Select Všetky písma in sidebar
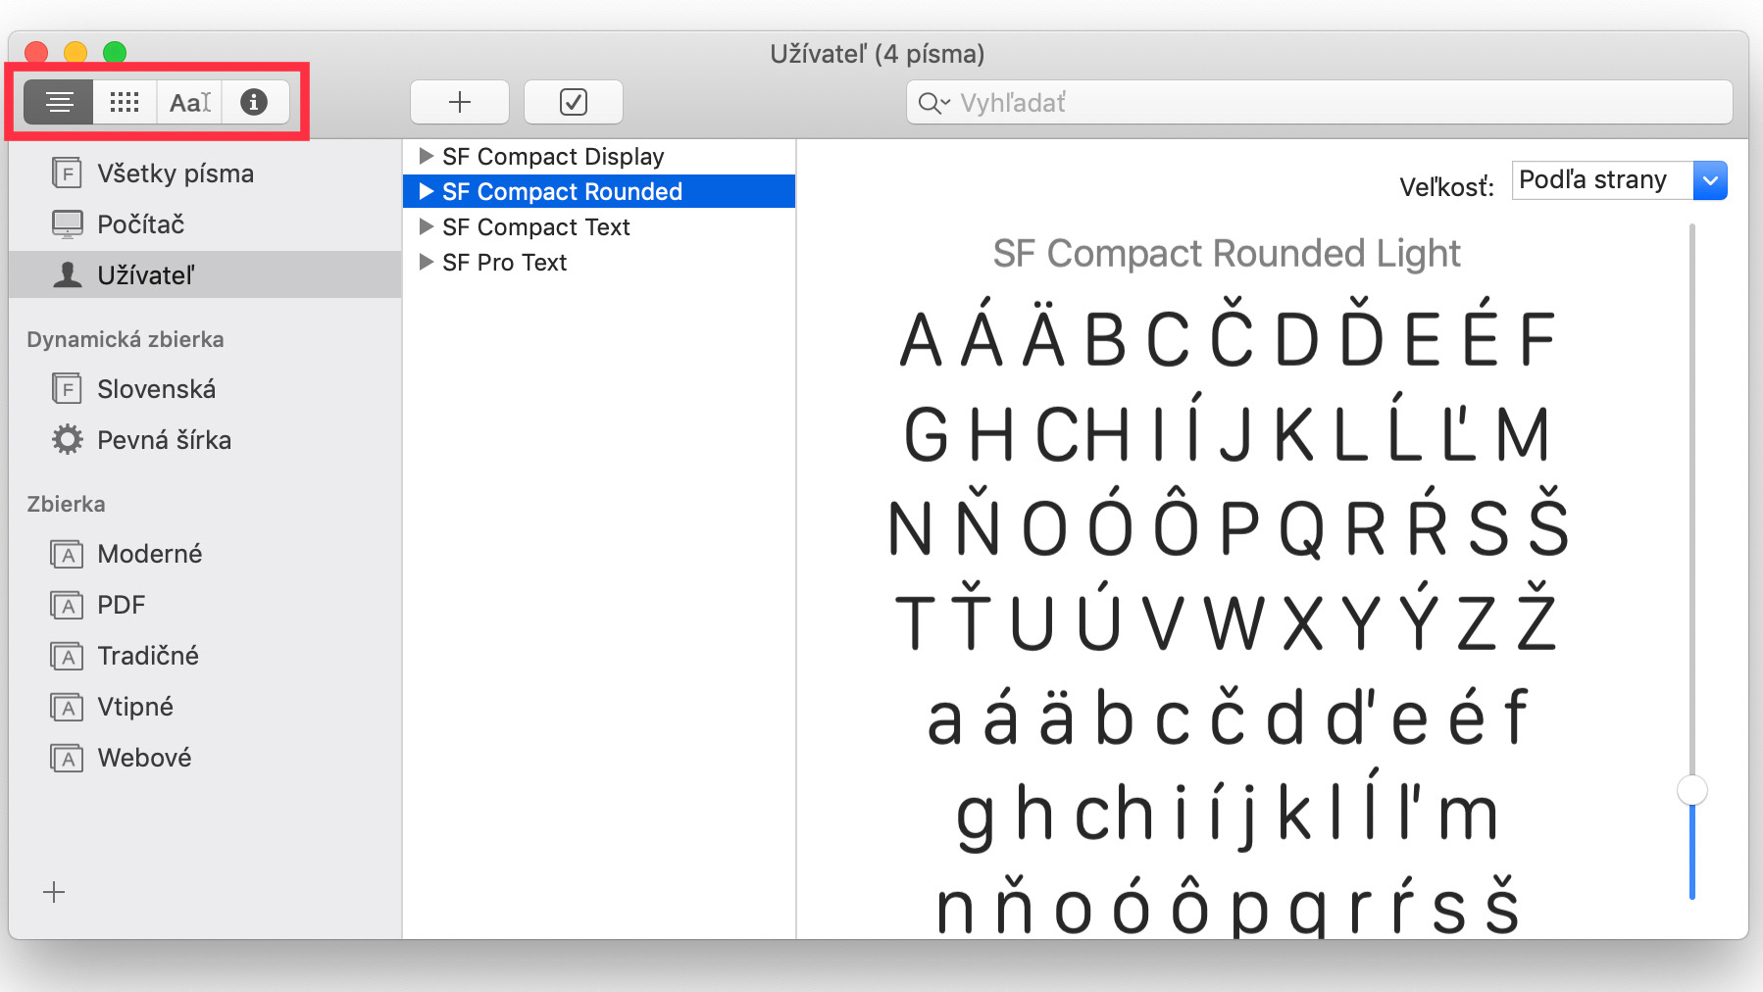 [205, 174]
